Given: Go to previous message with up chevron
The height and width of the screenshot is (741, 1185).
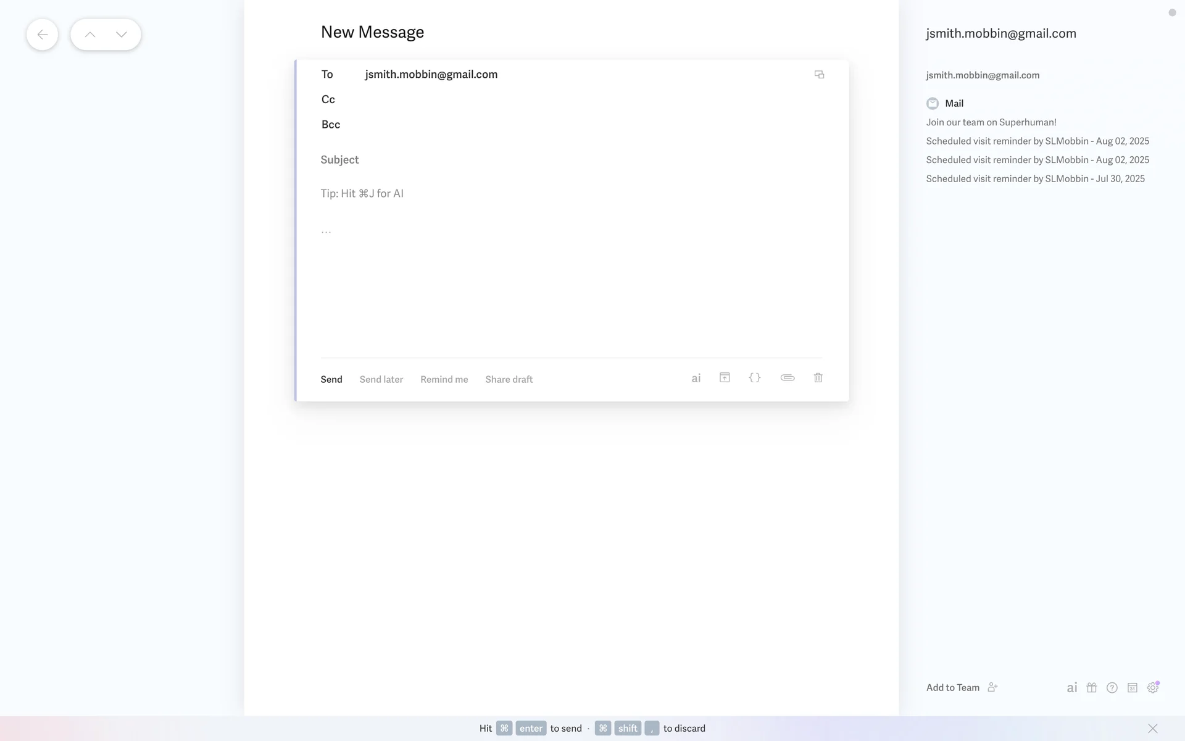Looking at the screenshot, I should 90,35.
